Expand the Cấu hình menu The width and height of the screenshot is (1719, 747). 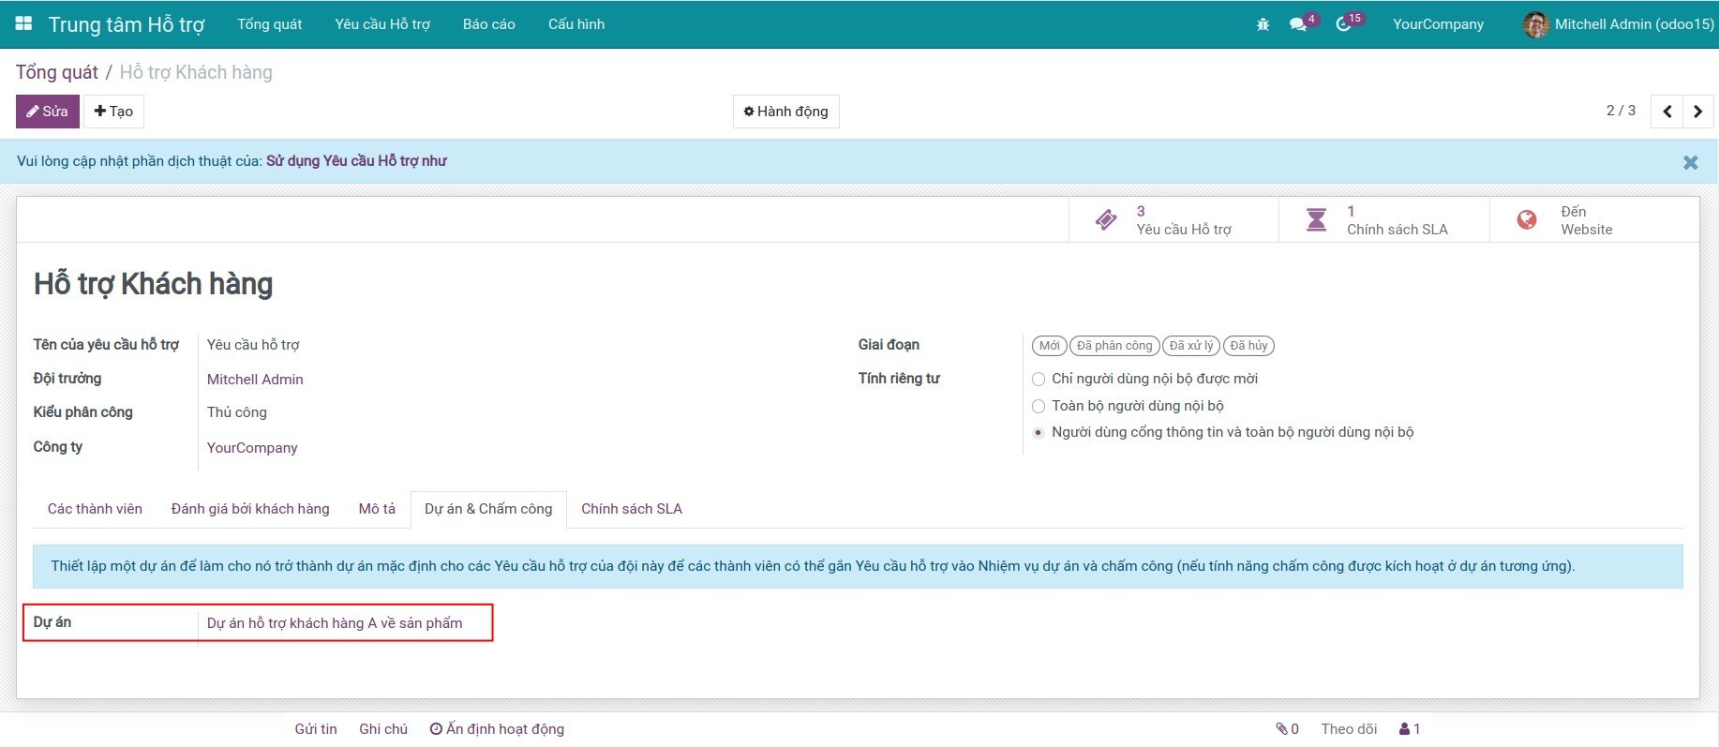pyautogui.click(x=575, y=24)
